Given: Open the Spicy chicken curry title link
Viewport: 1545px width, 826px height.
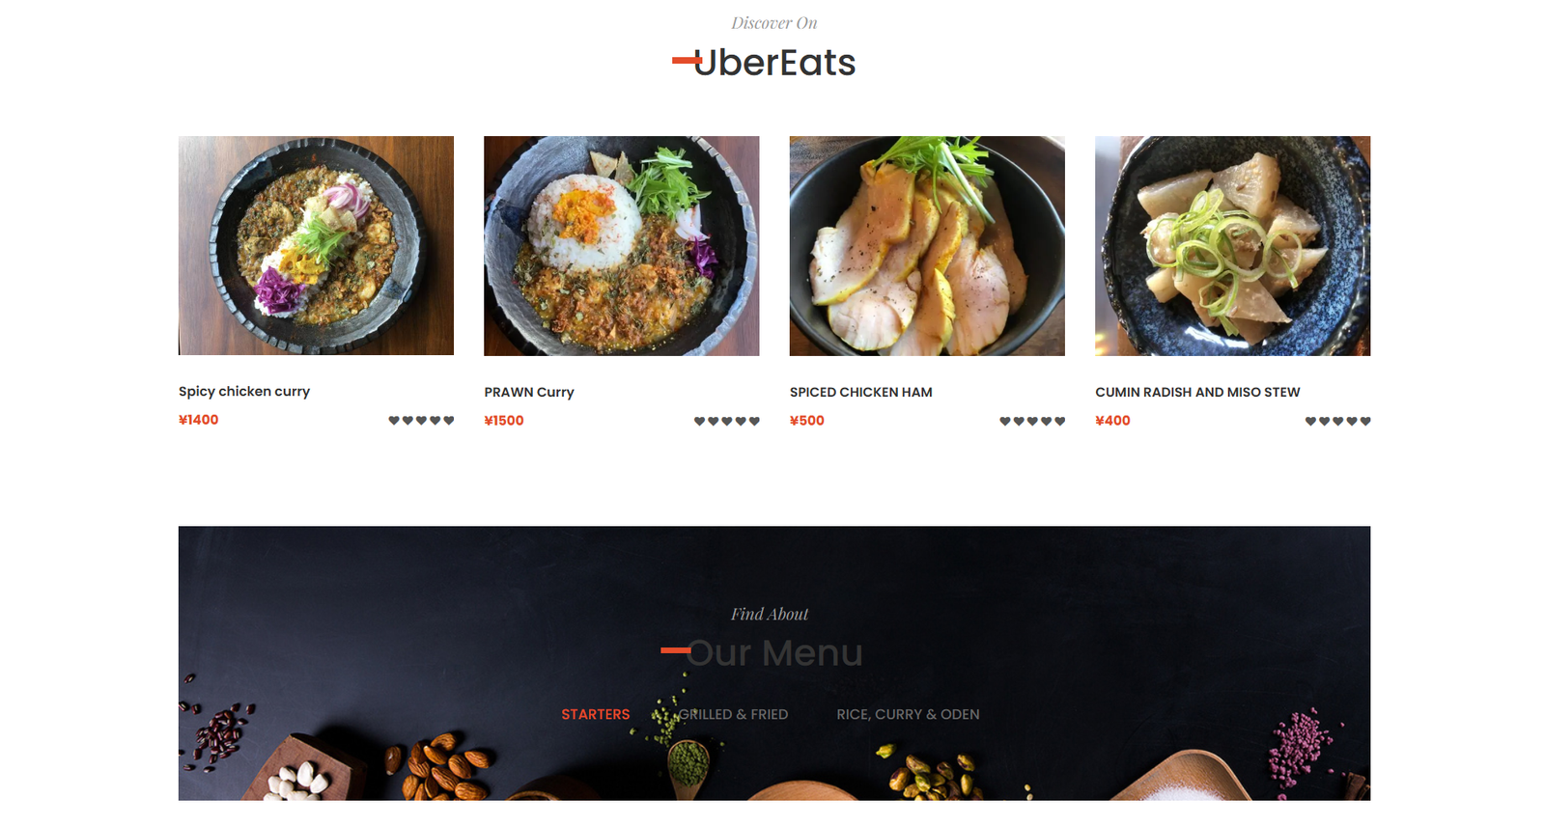Looking at the screenshot, I should (x=244, y=392).
